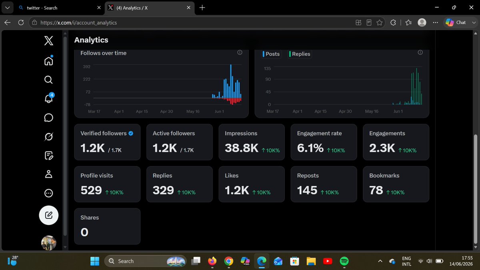Open the note-with-pencil icon in X sidebar
This screenshot has width=480, height=270.
48,155
